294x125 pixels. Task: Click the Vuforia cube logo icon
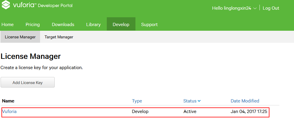click(6, 5)
